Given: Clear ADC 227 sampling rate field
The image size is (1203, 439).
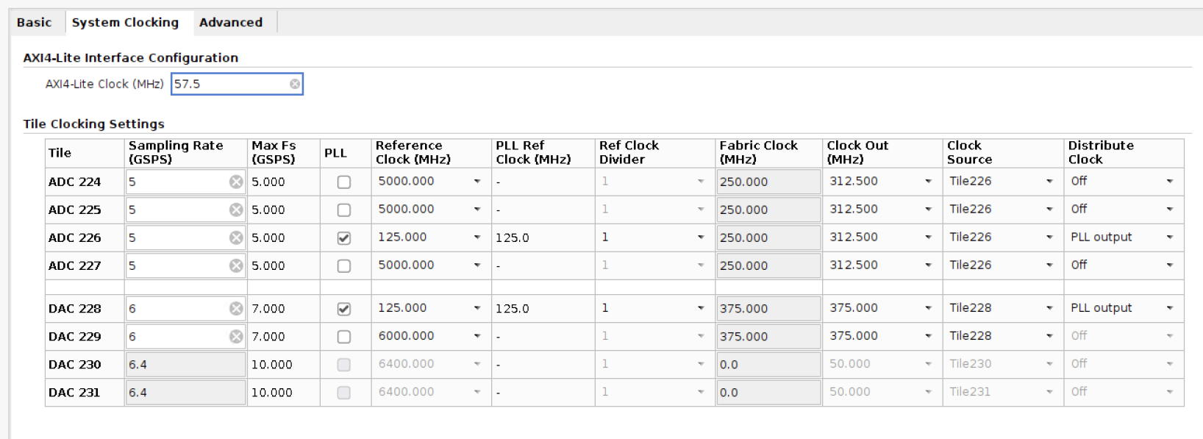Looking at the screenshot, I should point(235,265).
